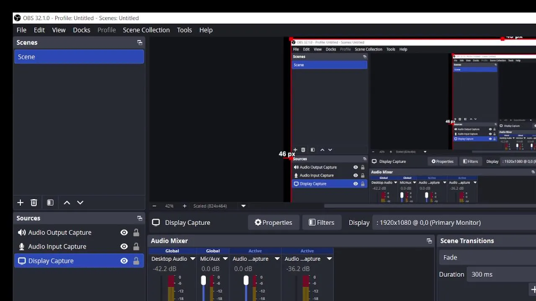Click the 42% zoom value
The height and width of the screenshot is (301, 536).
coord(169,206)
